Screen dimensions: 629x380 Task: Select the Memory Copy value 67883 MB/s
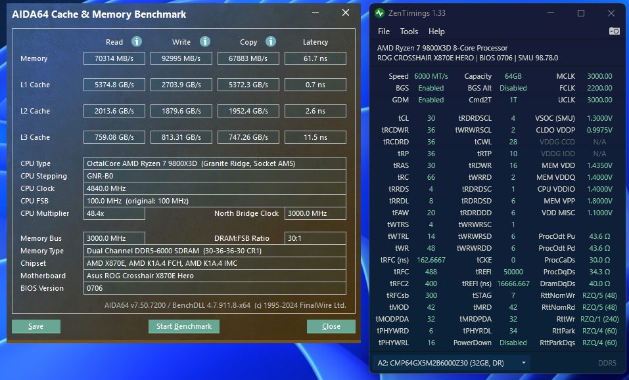tap(248, 58)
